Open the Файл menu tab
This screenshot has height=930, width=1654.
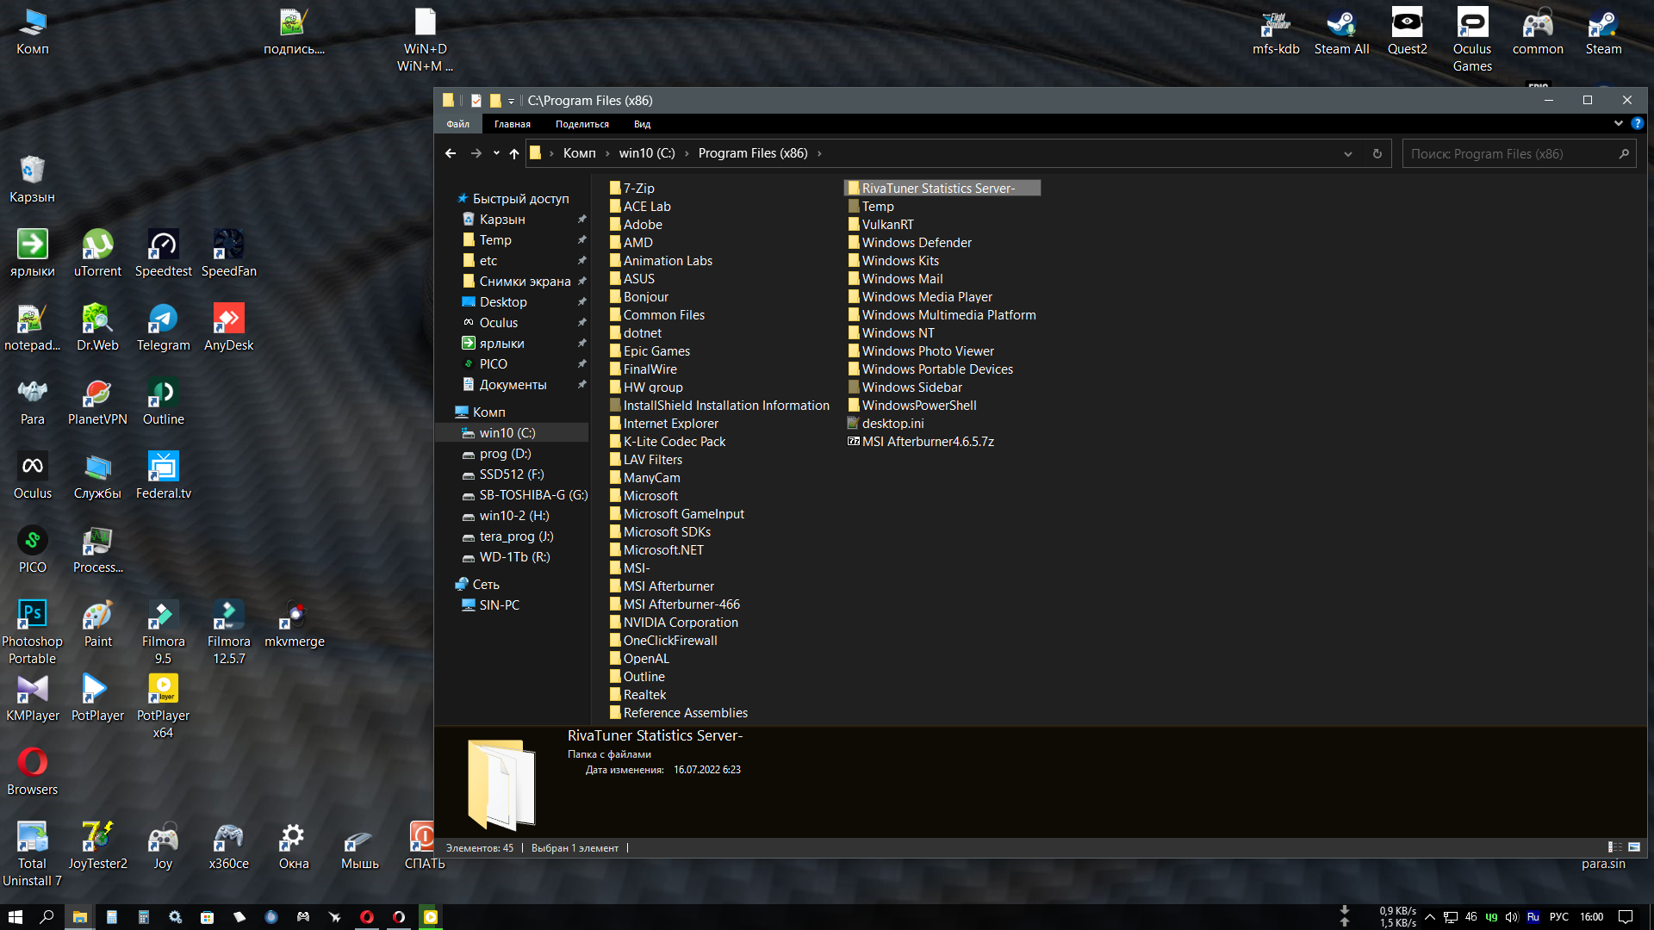coord(457,124)
